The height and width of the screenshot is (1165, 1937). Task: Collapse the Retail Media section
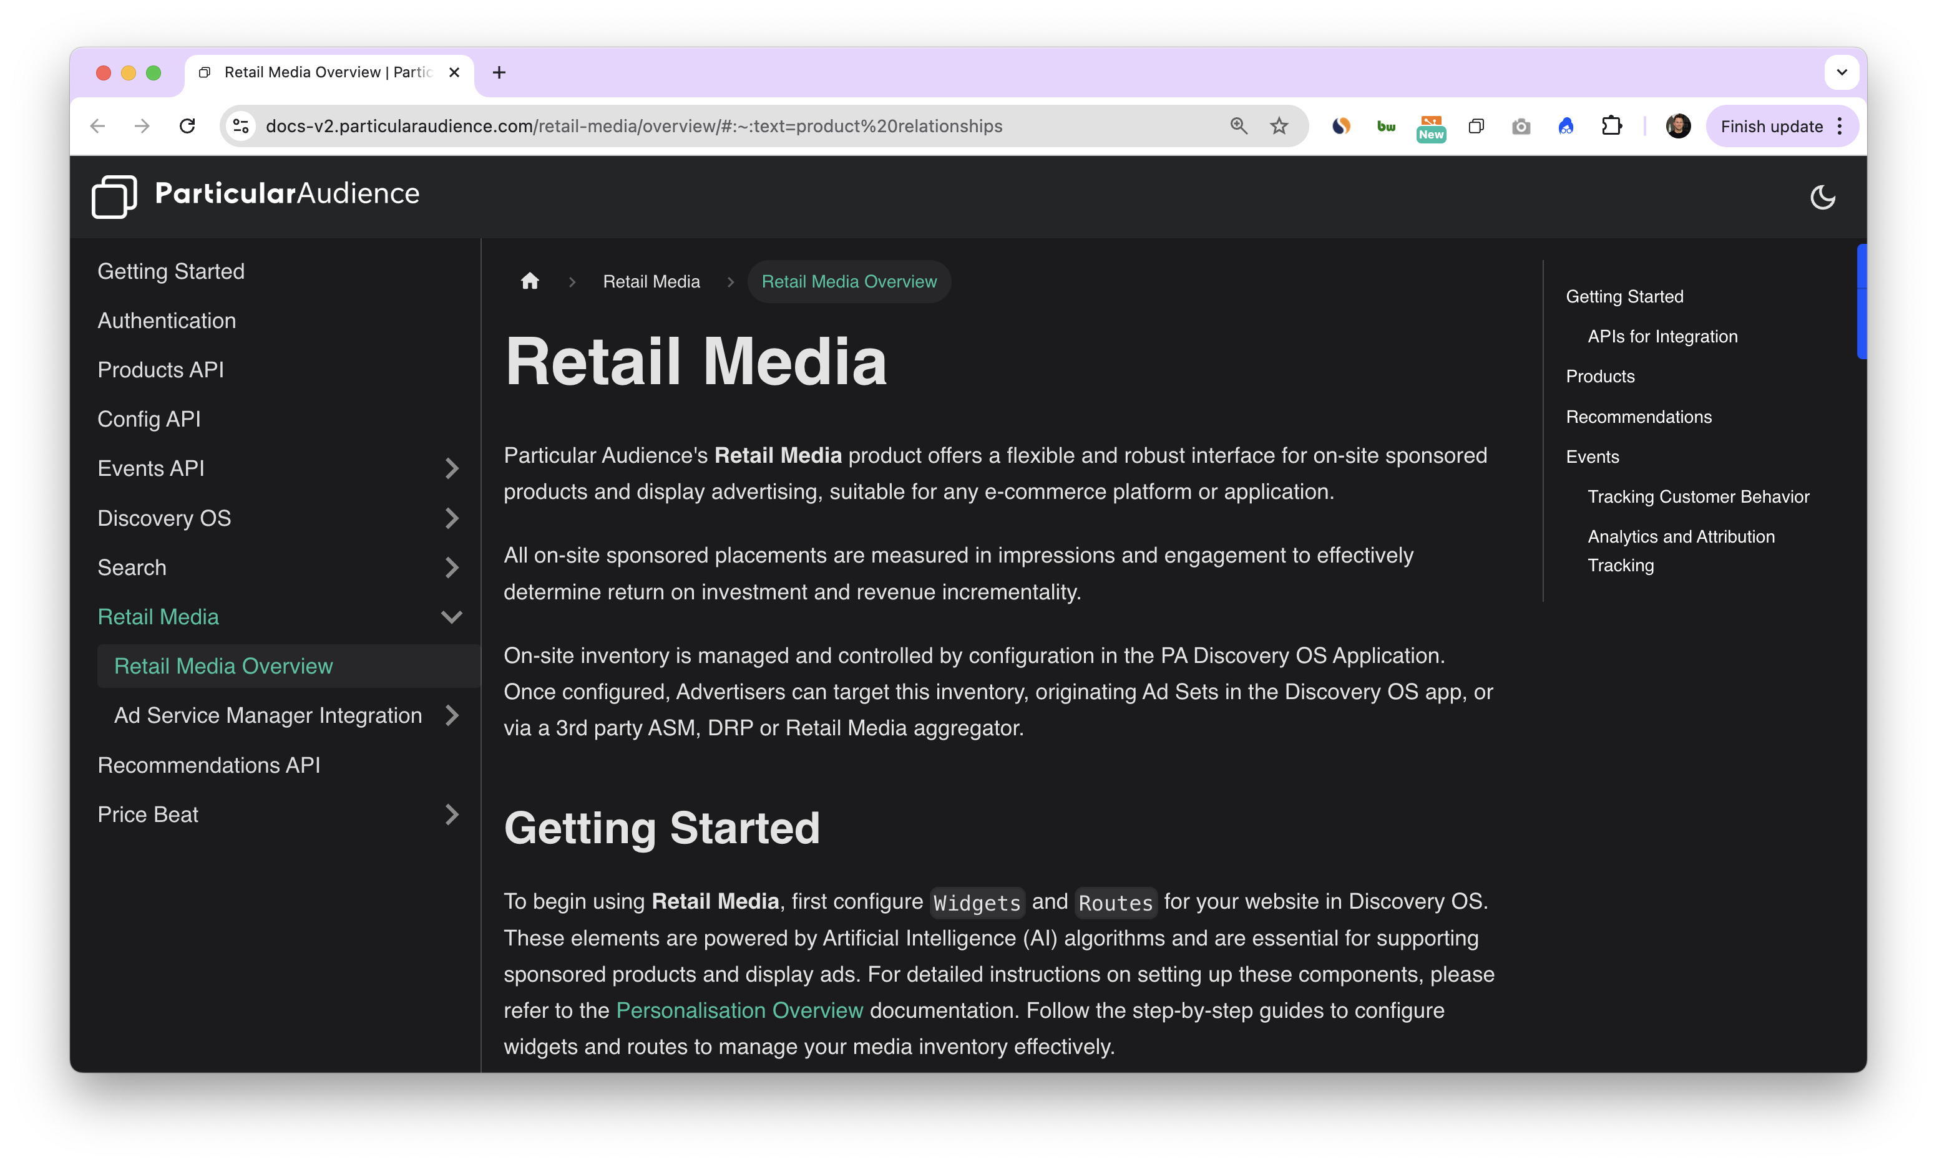pyautogui.click(x=452, y=617)
